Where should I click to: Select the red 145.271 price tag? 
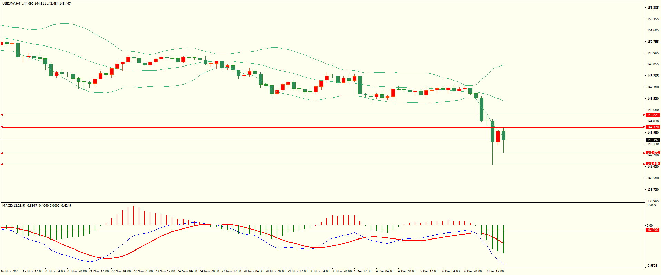pos(653,115)
